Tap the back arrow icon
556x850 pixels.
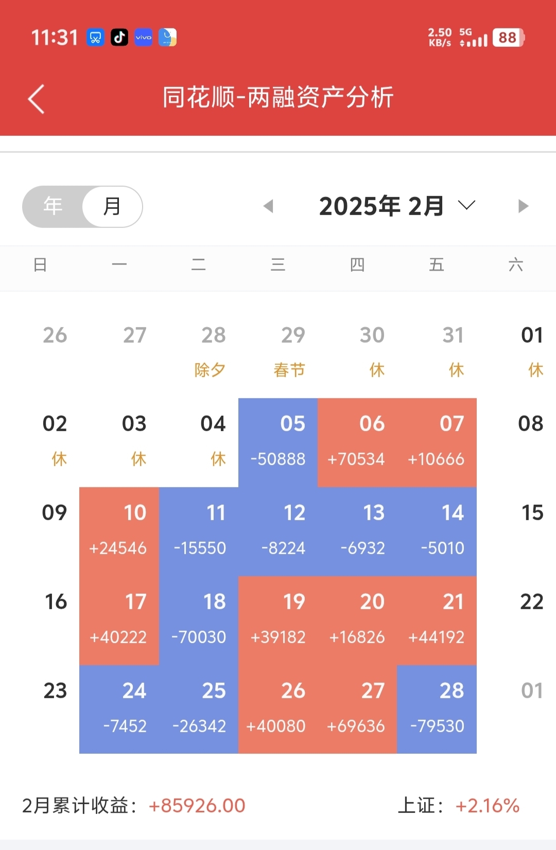tap(36, 99)
